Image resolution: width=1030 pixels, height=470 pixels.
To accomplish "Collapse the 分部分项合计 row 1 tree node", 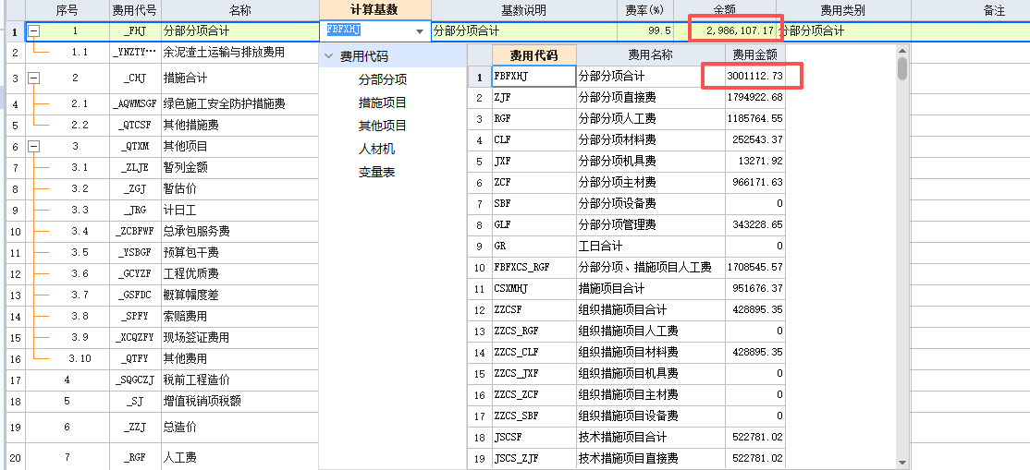I will tap(34, 30).
